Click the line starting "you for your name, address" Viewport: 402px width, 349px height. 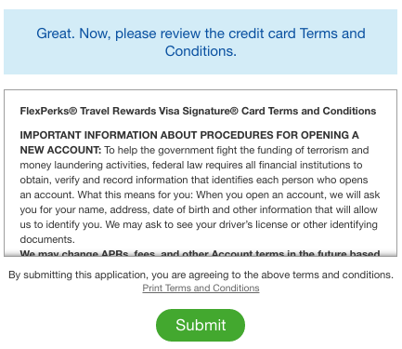tap(199, 209)
